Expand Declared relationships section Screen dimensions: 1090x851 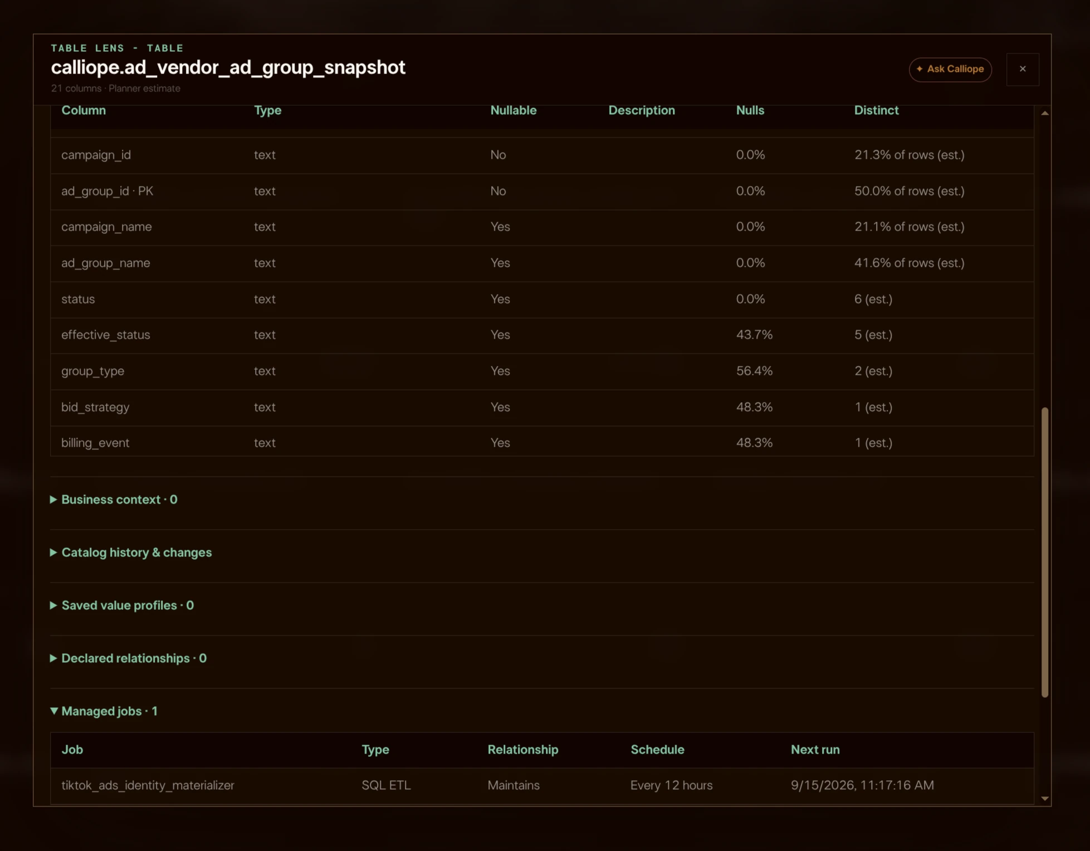pyautogui.click(x=129, y=658)
